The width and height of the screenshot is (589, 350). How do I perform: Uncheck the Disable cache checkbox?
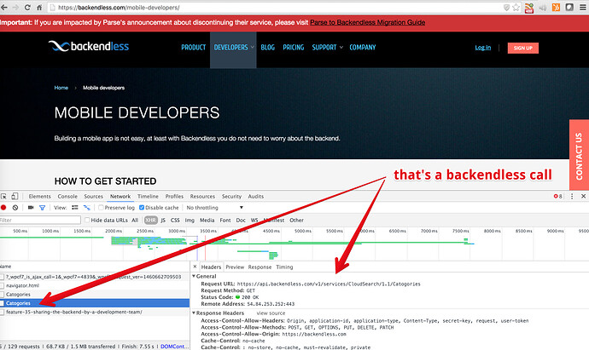click(142, 207)
